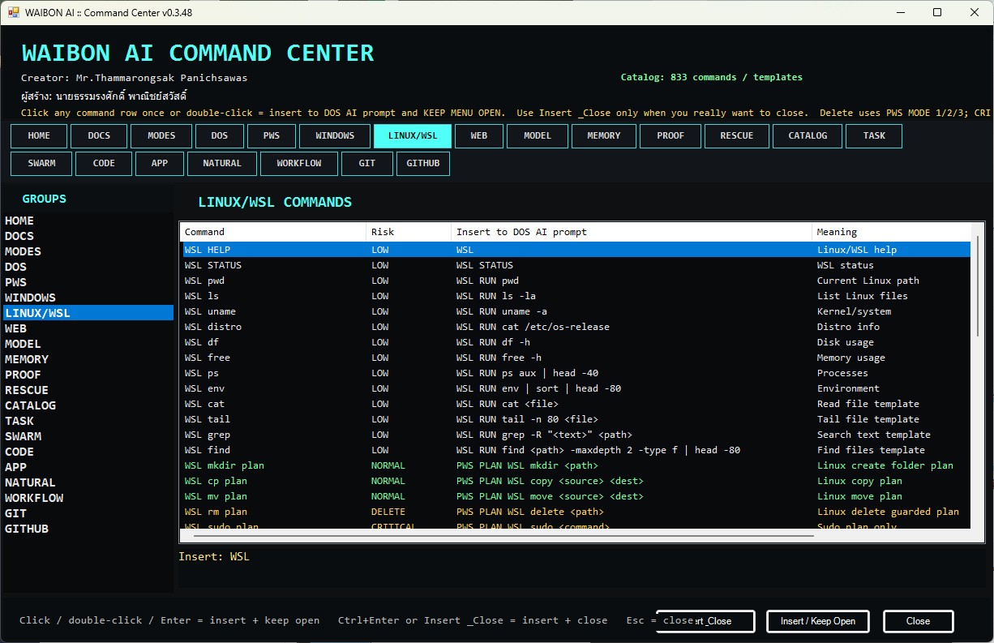Choose CATALOG in the Groups sidebar
This screenshot has height=643, width=994.
88,405
